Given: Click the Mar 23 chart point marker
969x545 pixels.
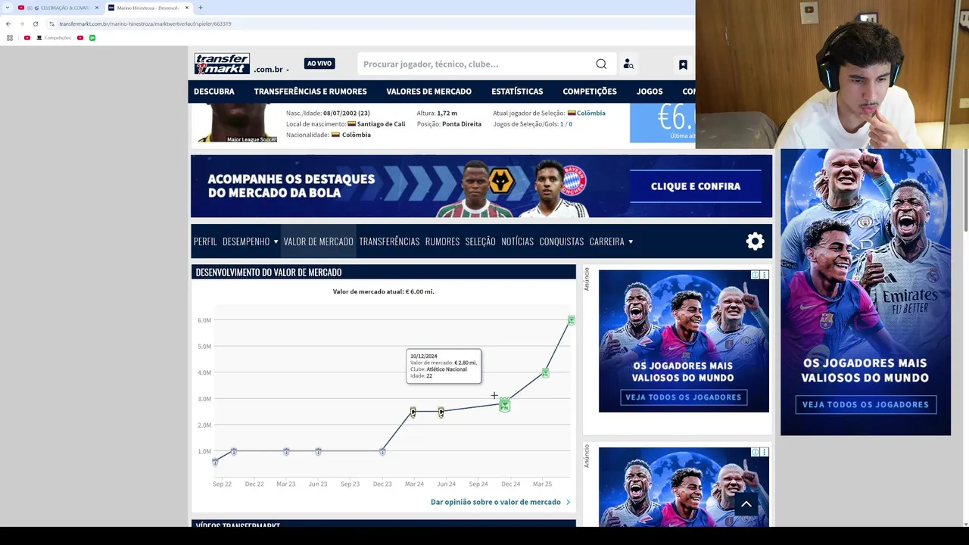Looking at the screenshot, I should (x=286, y=452).
